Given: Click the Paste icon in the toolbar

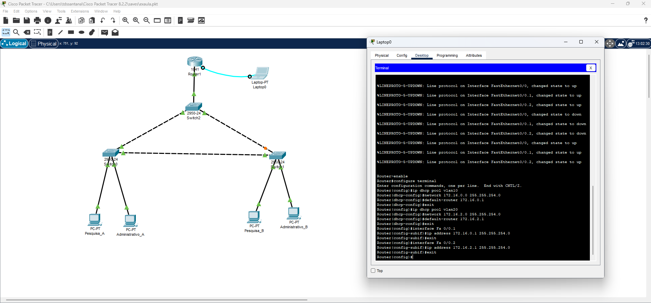Looking at the screenshot, I should tap(92, 20).
